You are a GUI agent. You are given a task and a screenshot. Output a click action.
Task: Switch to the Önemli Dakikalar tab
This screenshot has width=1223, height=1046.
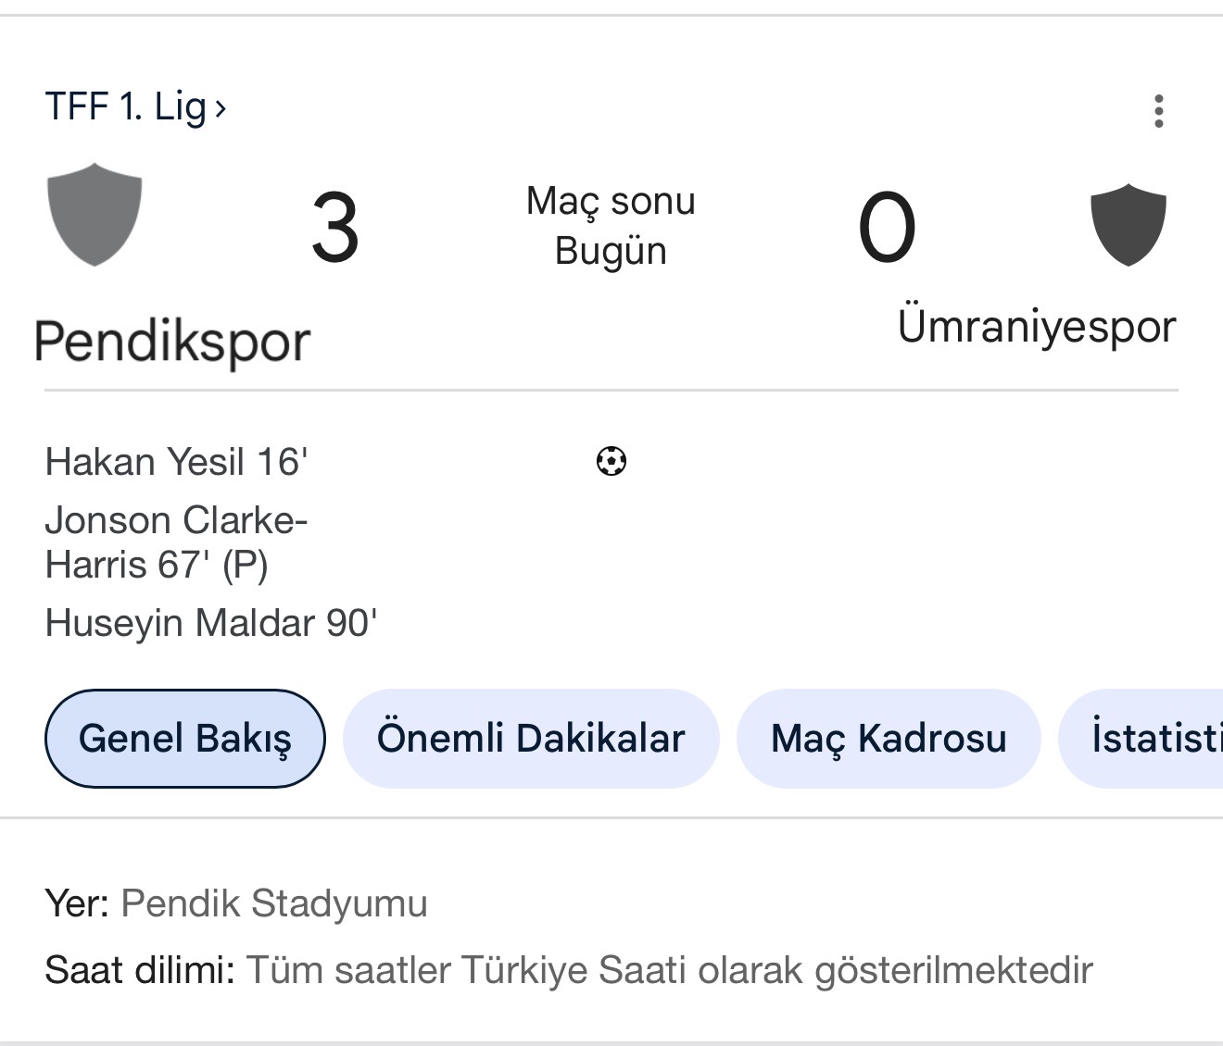coord(531,739)
